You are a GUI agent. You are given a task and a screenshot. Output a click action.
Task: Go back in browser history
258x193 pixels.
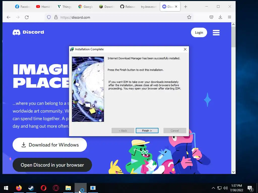pos(9,17)
